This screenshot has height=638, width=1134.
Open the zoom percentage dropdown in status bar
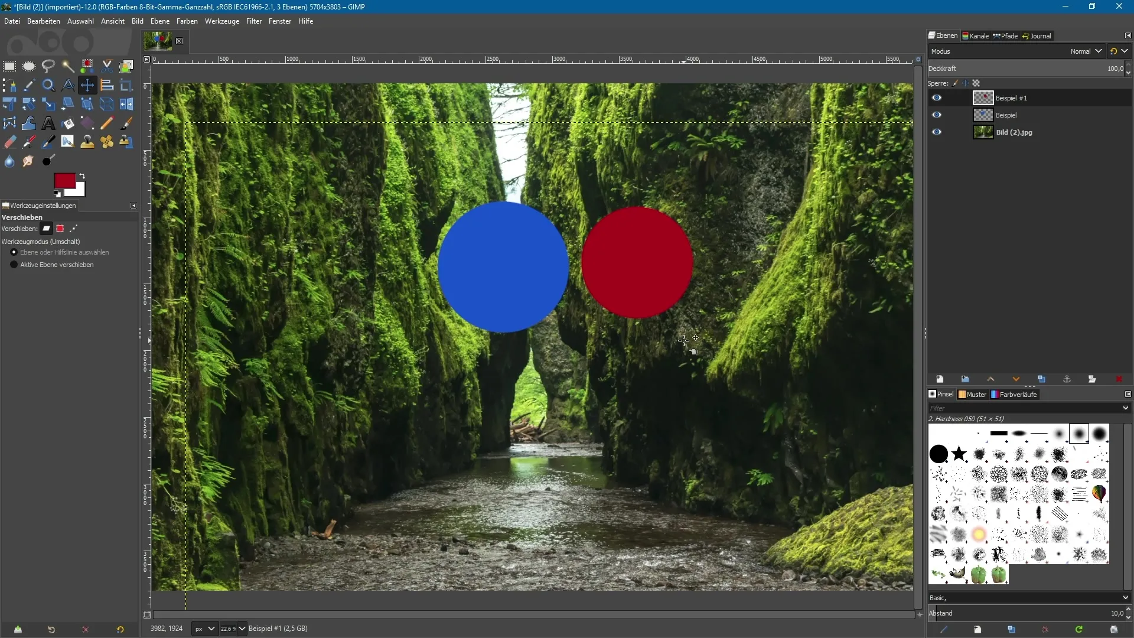coord(242,629)
